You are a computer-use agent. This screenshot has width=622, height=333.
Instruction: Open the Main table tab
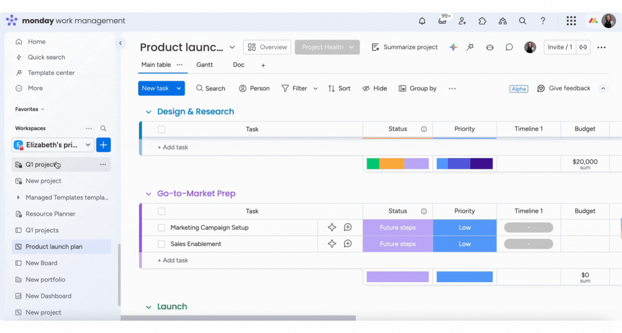156,65
